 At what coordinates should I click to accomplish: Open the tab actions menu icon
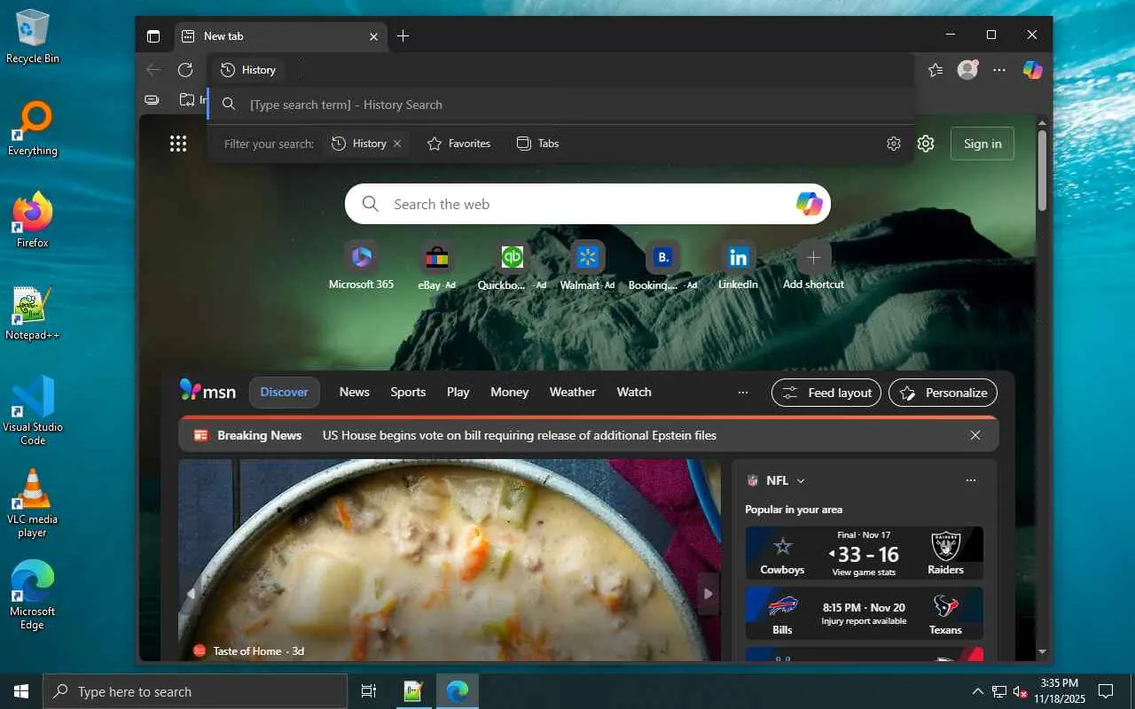[x=153, y=36]
